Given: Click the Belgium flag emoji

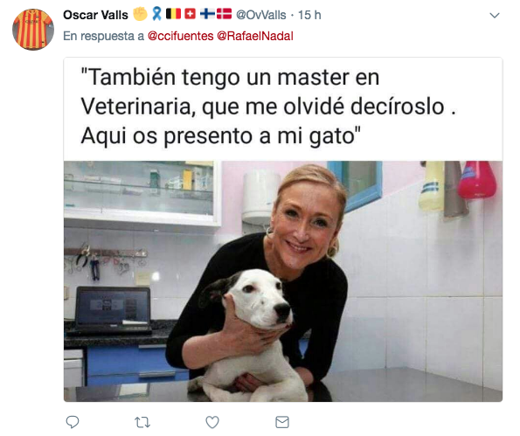Looking at the screenshot, I should [x=173, y=14].
